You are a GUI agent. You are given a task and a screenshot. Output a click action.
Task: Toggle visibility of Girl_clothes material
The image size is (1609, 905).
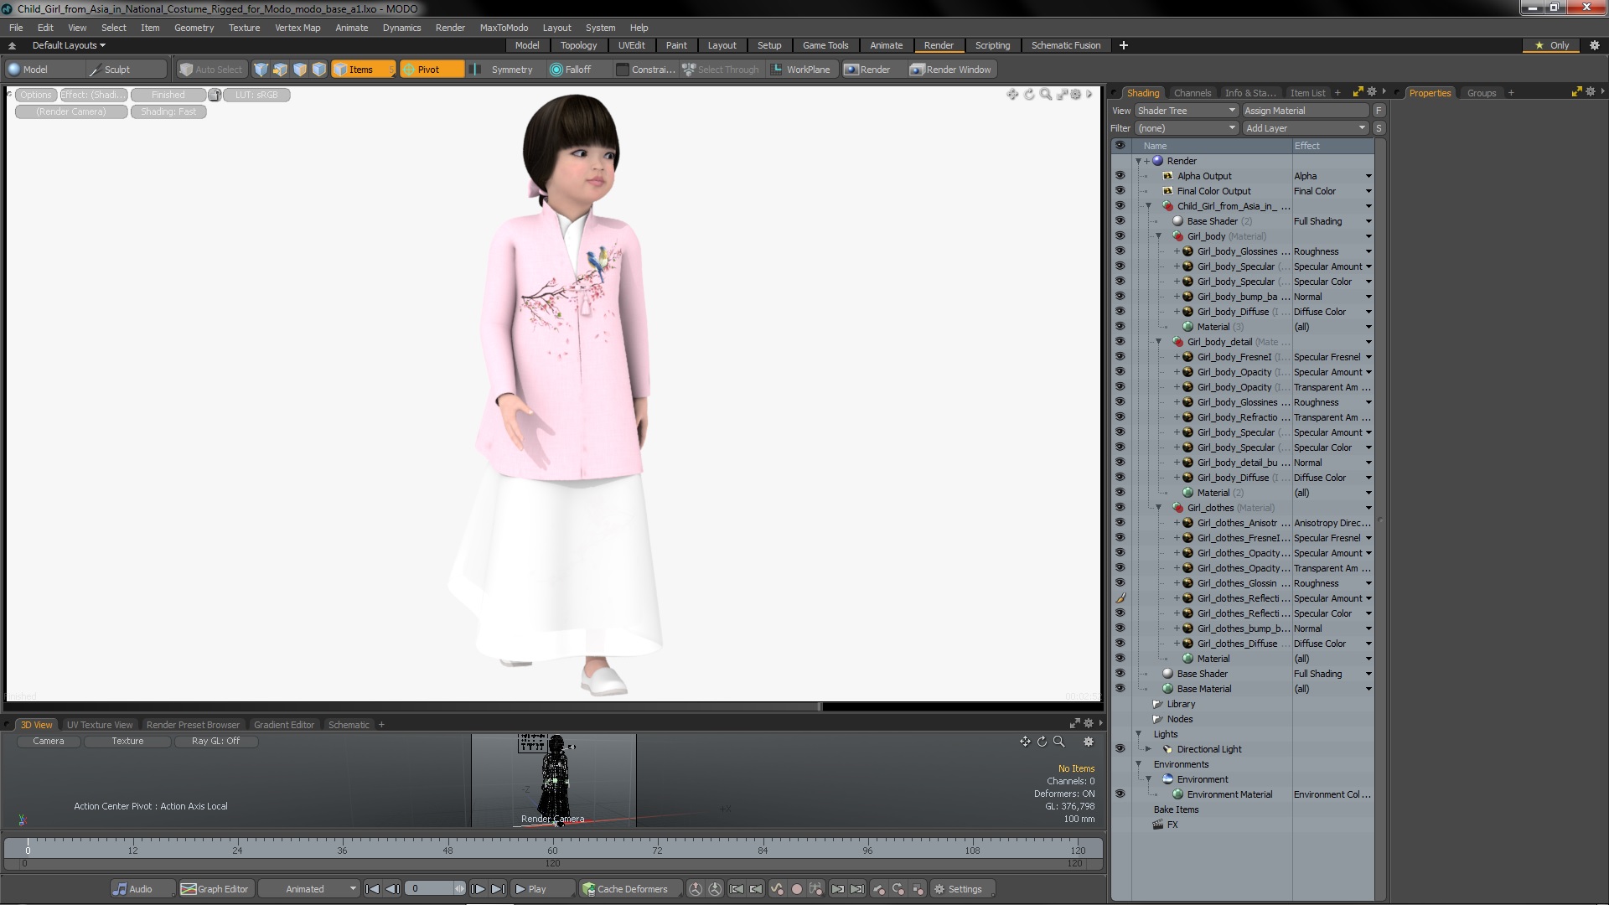click(x=1120, y=508)
